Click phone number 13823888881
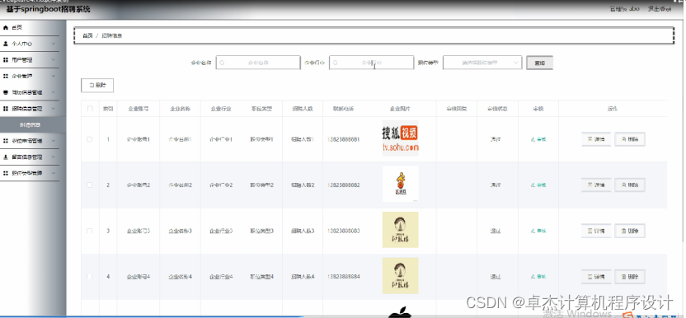Image resolution: width=686 pixels, height=318 pixels. 344,139
